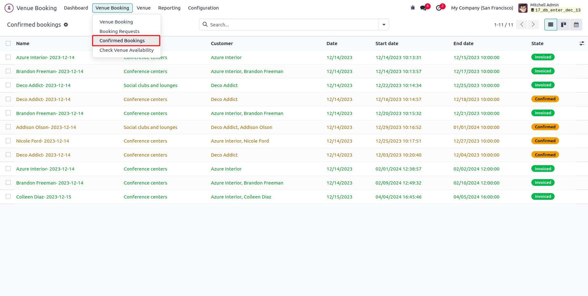
Task: Switch to kanban view
Action: [563, 24]
